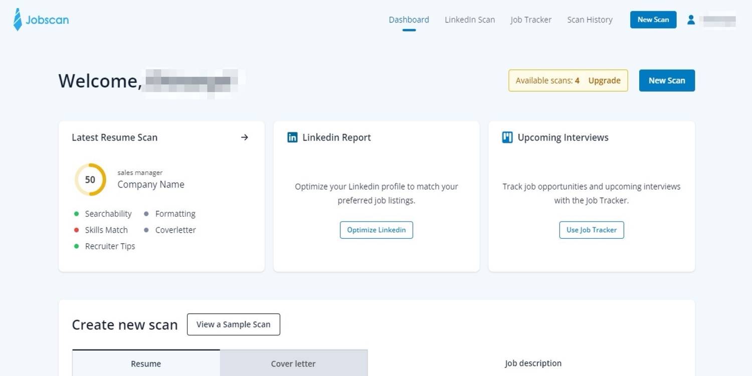Click the Use Job Tracker button

tap(592, 230)
